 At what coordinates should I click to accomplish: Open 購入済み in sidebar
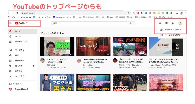23,66
